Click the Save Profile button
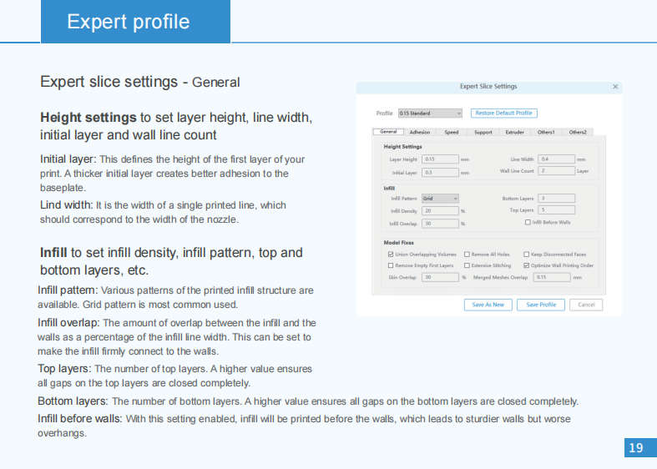 tap(541, 305)
